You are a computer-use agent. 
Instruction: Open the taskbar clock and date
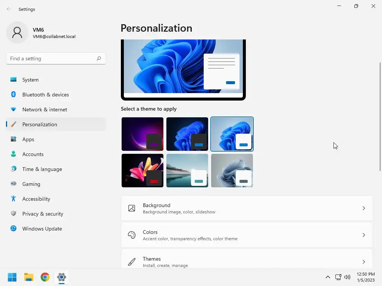coord(366,277)
